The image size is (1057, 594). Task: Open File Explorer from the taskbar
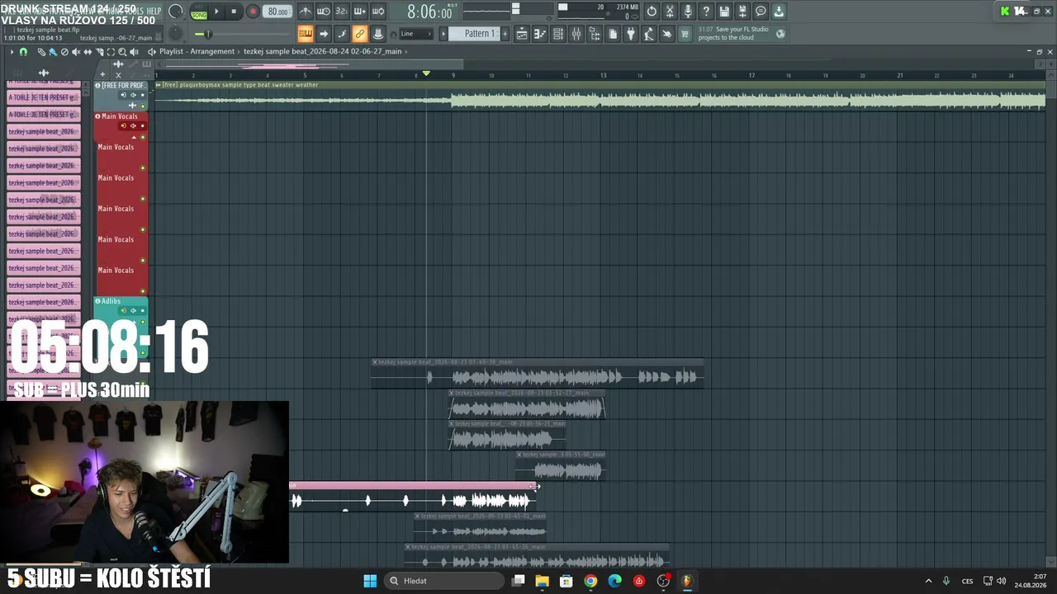tap(542, 581)
